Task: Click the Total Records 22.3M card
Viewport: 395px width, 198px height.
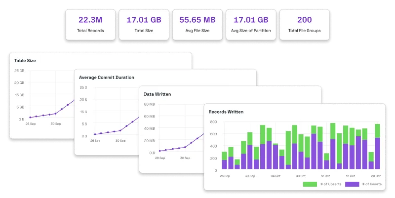Action: pyautogui.click(x=90, y=25)
